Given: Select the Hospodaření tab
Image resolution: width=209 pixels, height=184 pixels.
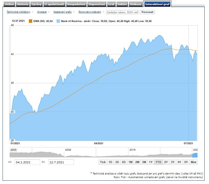Looking at the screenshot, I should coord(76,4).
